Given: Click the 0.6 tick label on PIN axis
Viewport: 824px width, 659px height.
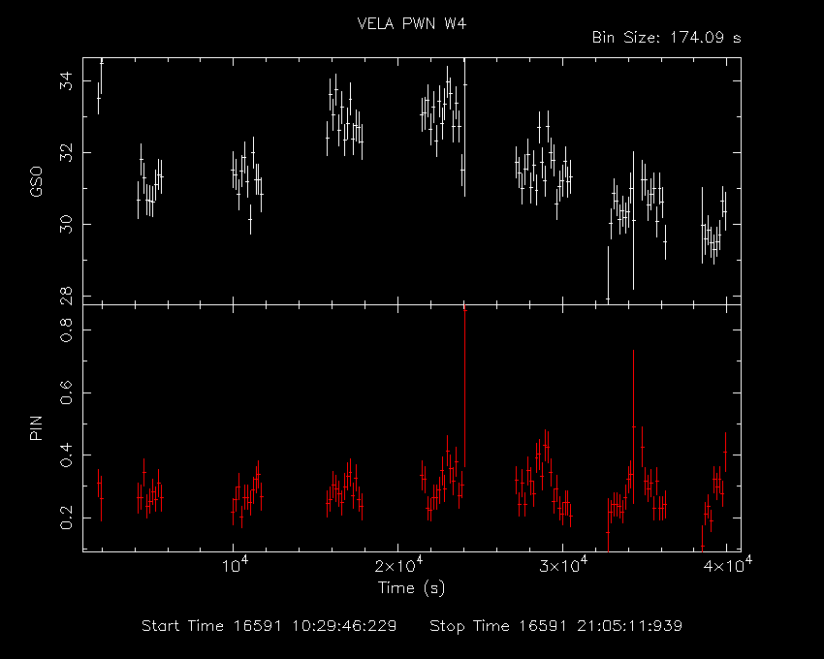Looking at the screenshot, I should coord(66,392).
